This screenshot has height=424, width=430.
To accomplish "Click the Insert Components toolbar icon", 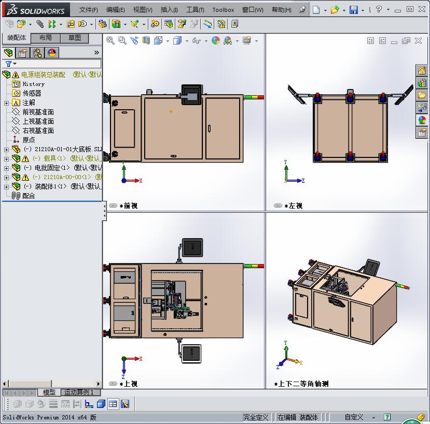I will click(21, 24).
